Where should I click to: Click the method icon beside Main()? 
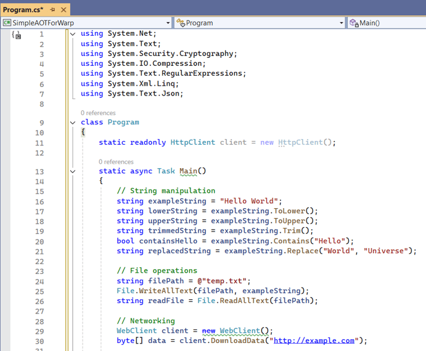pyautogui.click(x=354, y=23)
